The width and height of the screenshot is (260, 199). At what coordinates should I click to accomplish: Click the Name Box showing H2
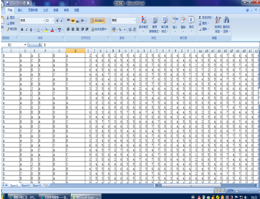click(x=14, y=45)
